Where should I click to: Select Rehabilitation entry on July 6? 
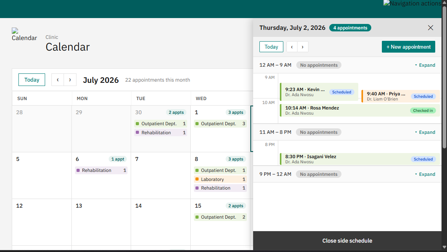pyautogui.click(x=101, y=170)
